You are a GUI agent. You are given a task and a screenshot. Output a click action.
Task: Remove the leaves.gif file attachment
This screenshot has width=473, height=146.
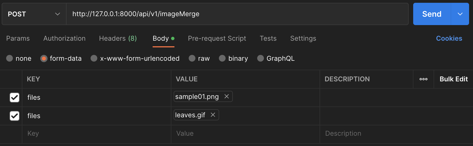coord(213,115)
